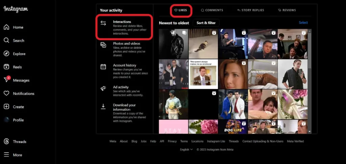Open the man holding flowers thumbnail
This screenshot has height=164, width=346.
click(x=173, y=104)
